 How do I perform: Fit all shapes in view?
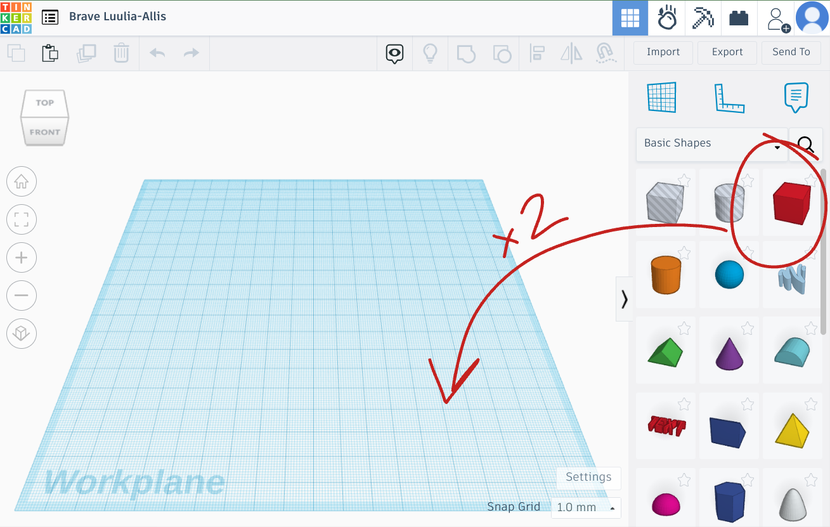pos(22,220)
